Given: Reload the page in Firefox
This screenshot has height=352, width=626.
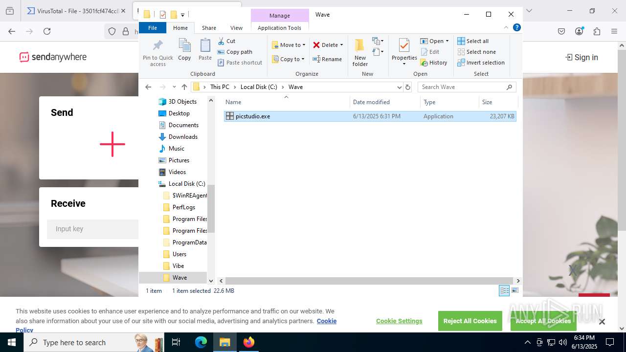Looking at the screenshot, I should pyautogui.click(x=47, y=31).
